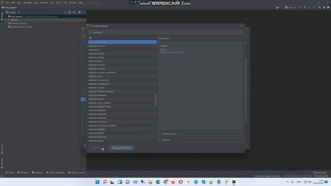Image resolution: width=331 pixels, height=186 pixels.
Task: Open Windows taskbar search
Action: [105, 182]
